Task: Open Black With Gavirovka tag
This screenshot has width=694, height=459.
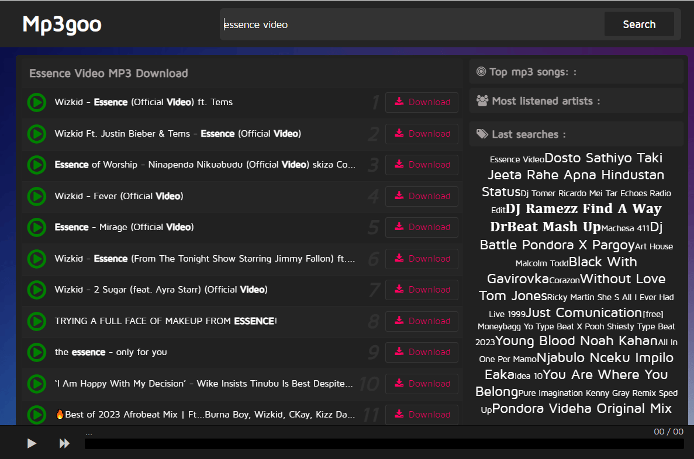Action: tap(562, 270)
